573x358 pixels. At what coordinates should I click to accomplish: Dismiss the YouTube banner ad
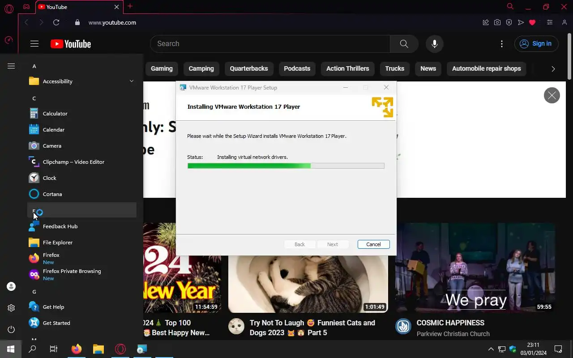[x=552, y=95]
